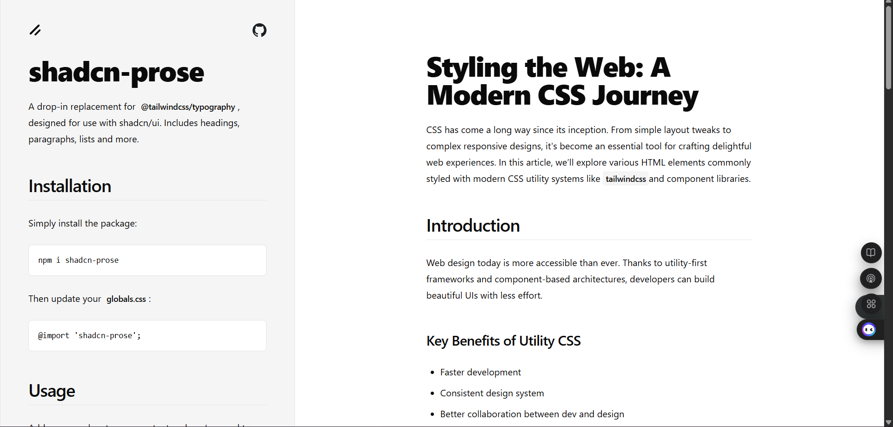Screen dimensions: 893x427
Task: Click the 'npm i shadcn-prose' code block
Action: [147, 260]
